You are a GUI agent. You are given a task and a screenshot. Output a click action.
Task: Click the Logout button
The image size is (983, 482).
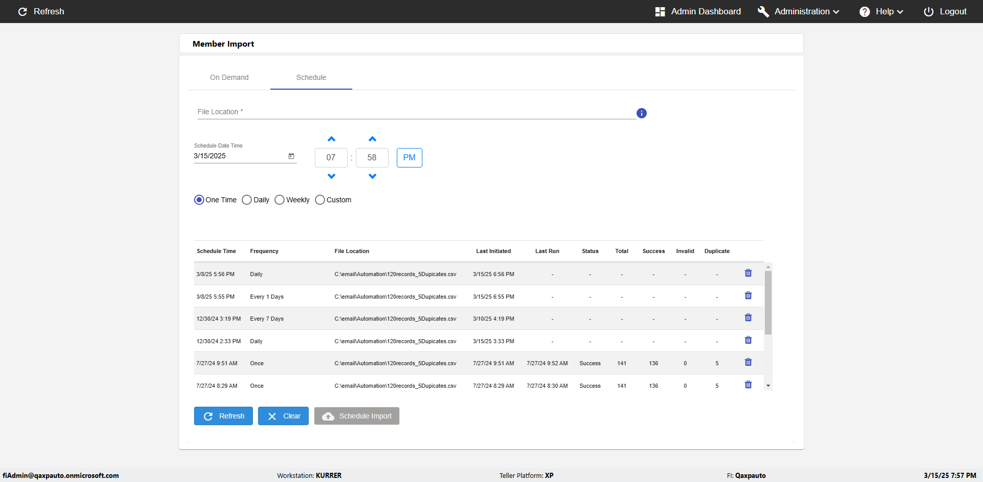[945, 11]
